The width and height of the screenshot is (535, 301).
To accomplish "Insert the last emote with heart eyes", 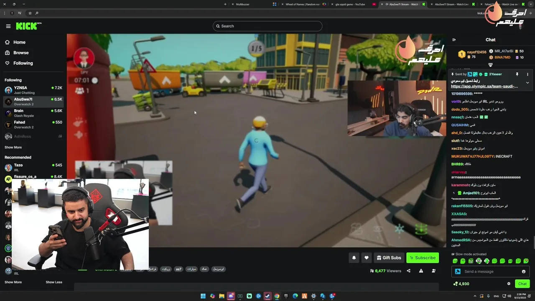I will coord(526,261).
